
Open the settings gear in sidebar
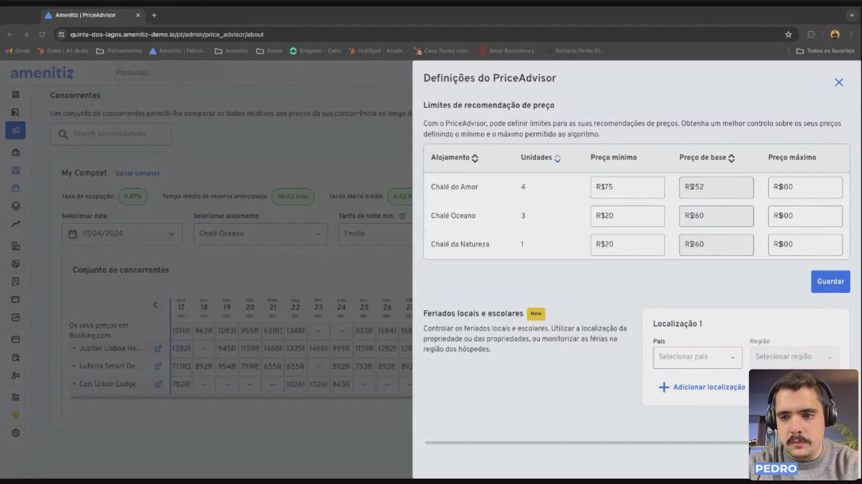pos(16,433)
